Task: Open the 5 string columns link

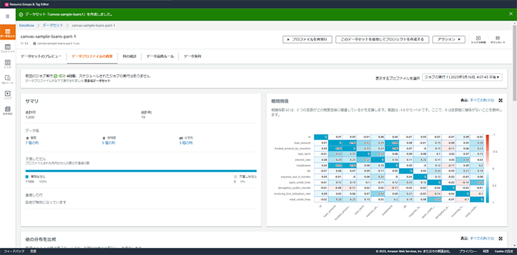Action: 186,143
